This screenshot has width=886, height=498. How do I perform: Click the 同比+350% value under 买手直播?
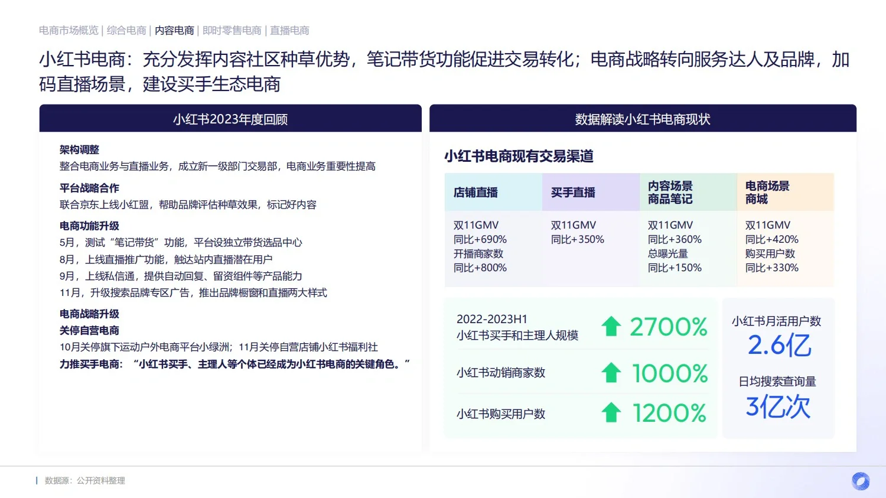[x=578, y=240]
